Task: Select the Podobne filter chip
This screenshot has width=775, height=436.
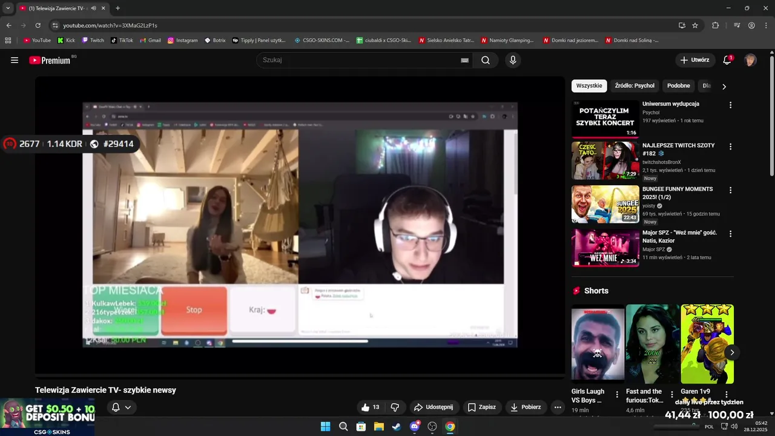Action: [x=679, y=86]
